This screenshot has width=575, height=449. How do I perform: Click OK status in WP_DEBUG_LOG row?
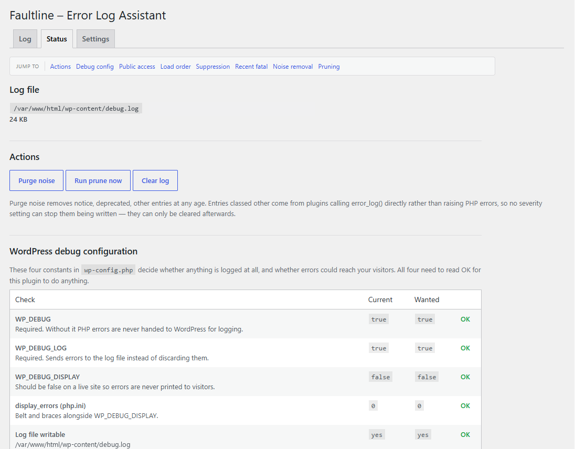pyautogui.click(x=465, y=348)
